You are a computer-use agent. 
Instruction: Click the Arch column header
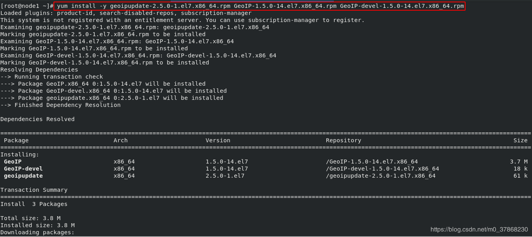pyautogui.click(x=121, y=140)
